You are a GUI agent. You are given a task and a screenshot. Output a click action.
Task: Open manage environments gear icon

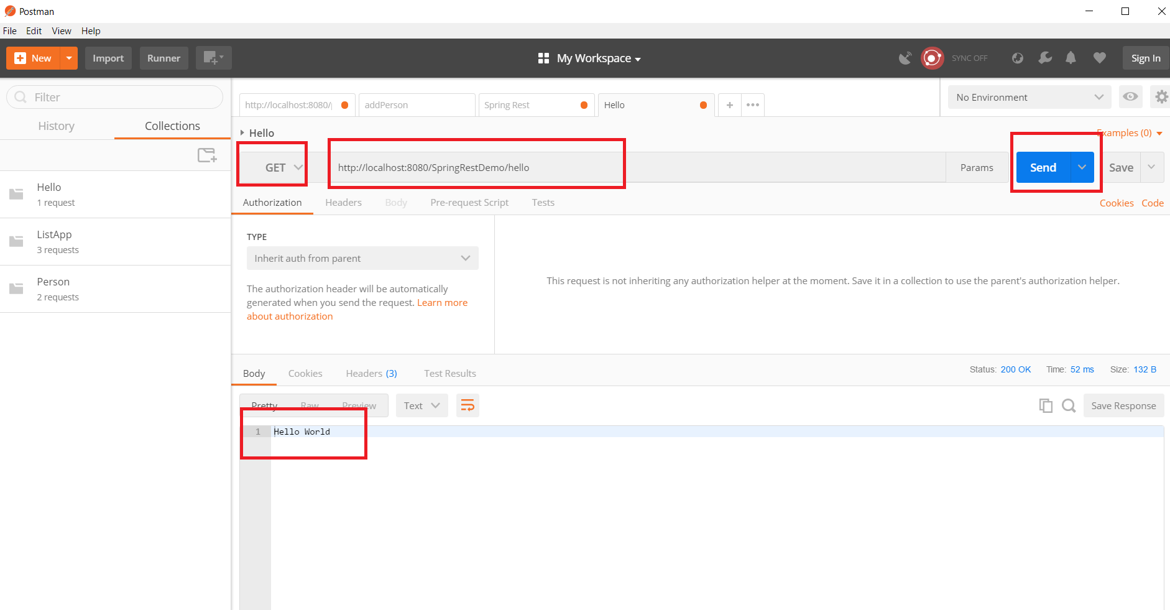click(1161, 97)
